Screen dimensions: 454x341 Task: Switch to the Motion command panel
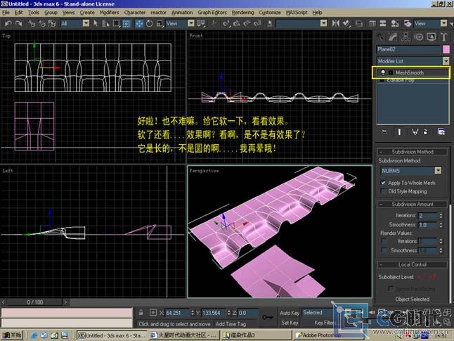(x=419, y=37)
